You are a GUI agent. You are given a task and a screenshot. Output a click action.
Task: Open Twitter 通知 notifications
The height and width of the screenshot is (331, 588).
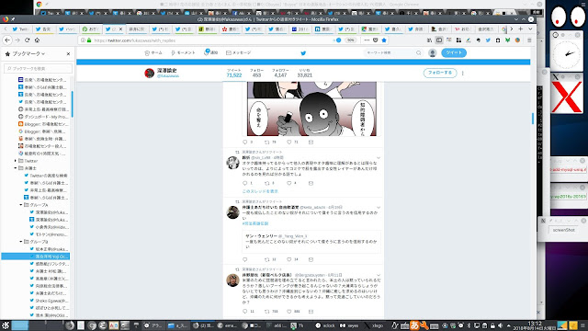[211, 52]
